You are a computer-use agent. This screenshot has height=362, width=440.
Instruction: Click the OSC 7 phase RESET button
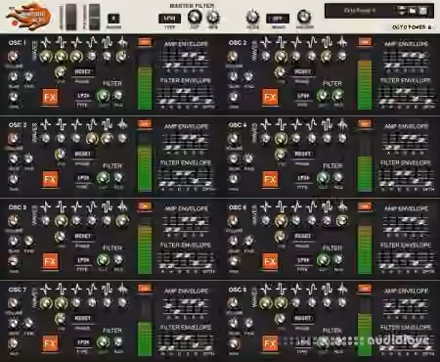tap(83, 318)
